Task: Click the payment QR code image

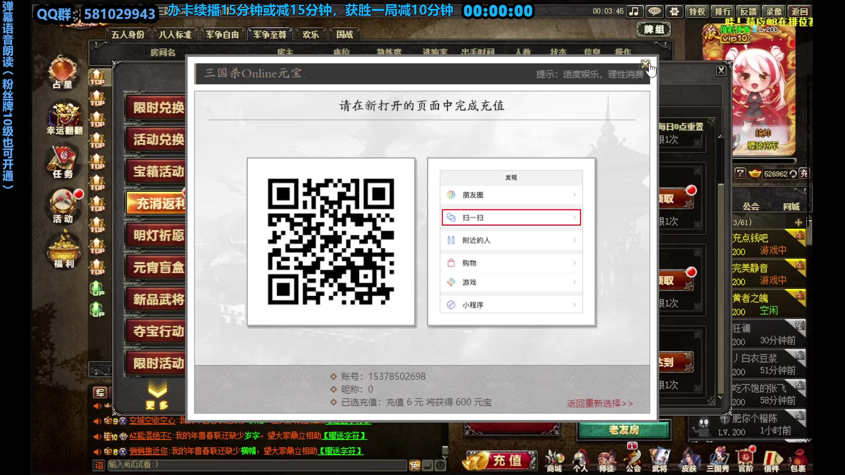Action: point(331,241)
